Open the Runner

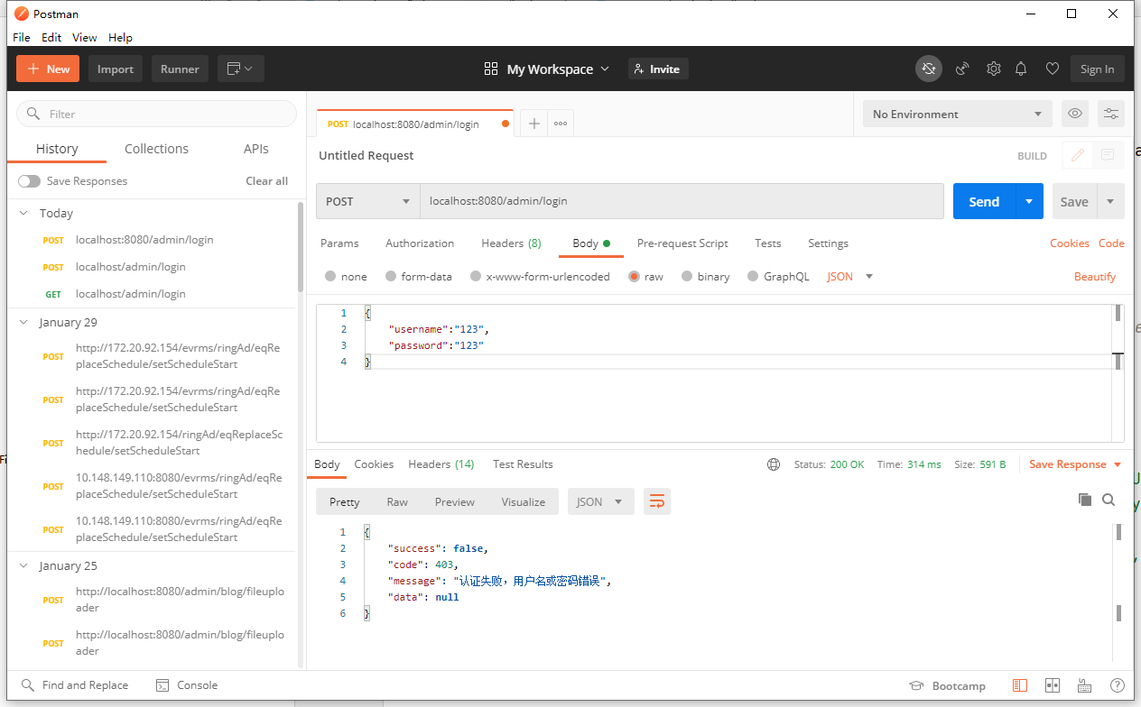click(180, 69)
